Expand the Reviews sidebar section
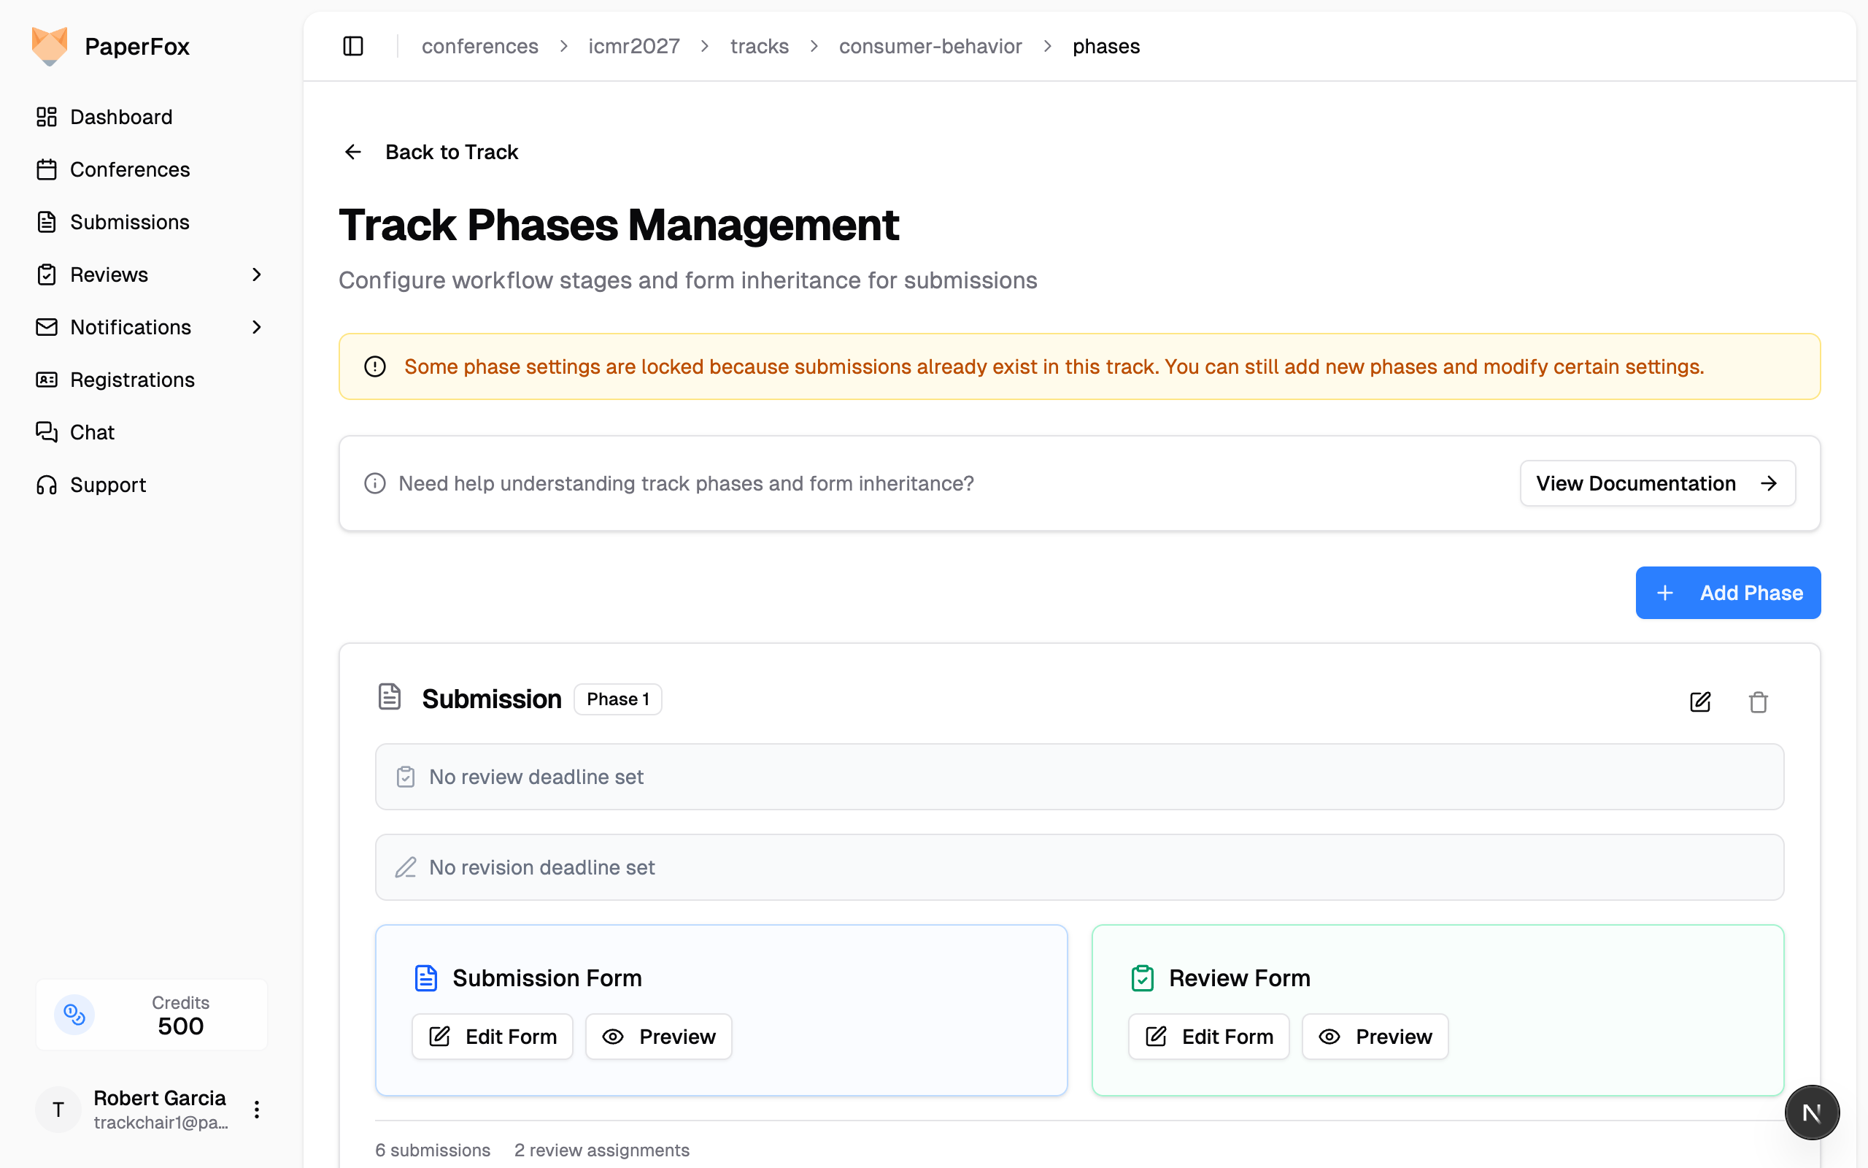1868x1168 pixels. coord(256,274)
